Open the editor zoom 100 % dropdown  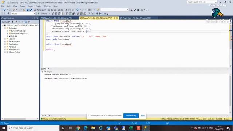point(48,69)
